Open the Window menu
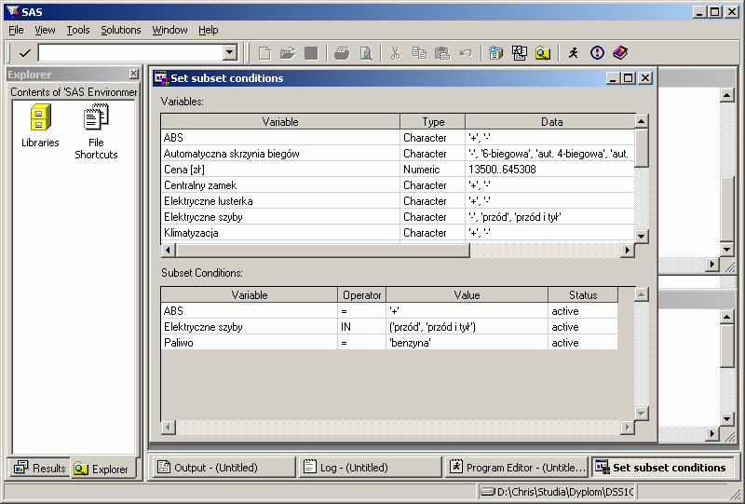 click(169, 30)
